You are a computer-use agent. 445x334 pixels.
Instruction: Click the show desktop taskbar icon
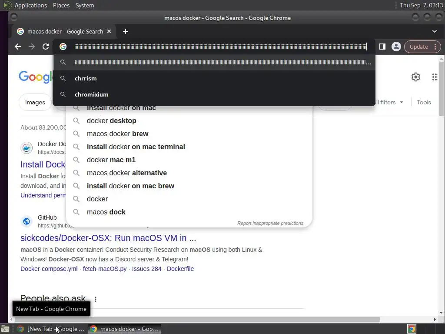click(x=5, y=329)
